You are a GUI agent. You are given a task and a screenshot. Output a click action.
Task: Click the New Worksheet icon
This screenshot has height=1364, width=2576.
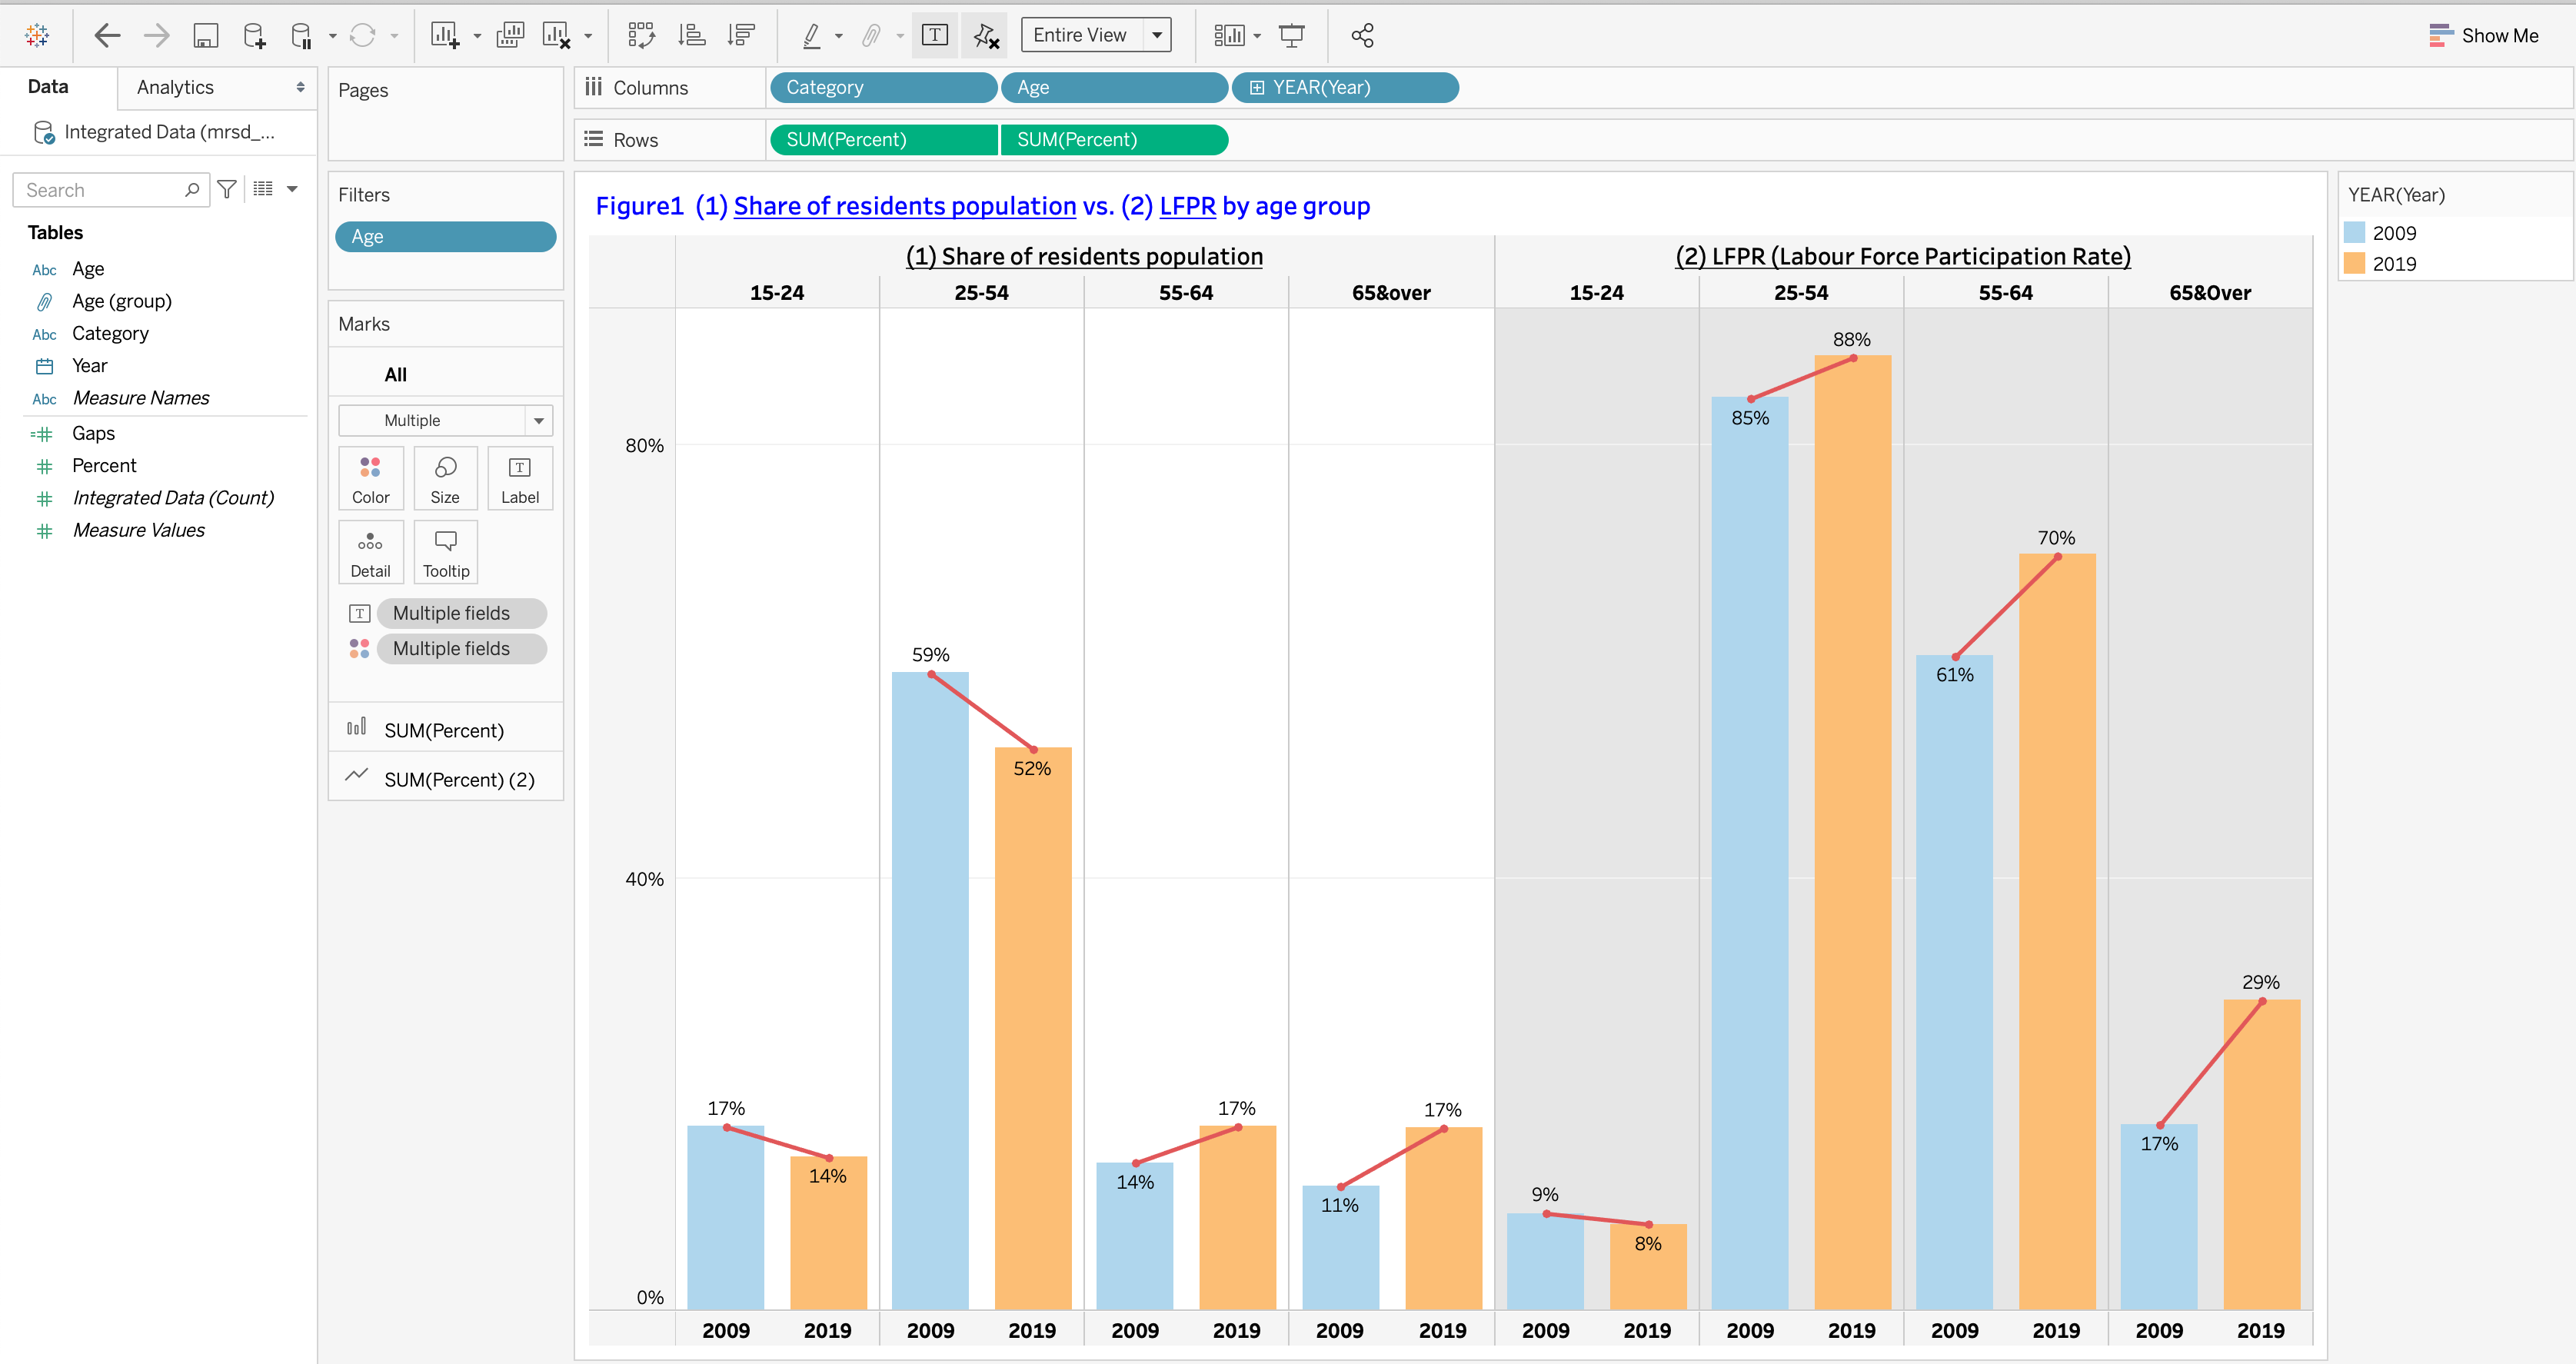444,36
